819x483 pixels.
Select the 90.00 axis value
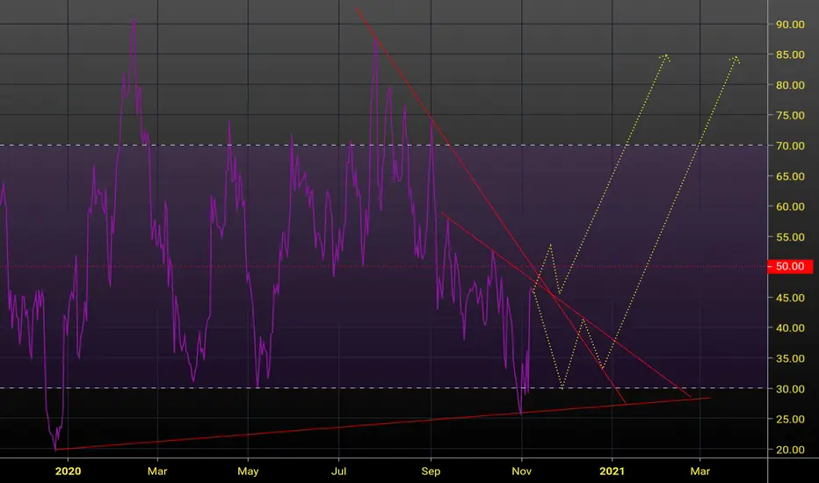pos(790,24)
